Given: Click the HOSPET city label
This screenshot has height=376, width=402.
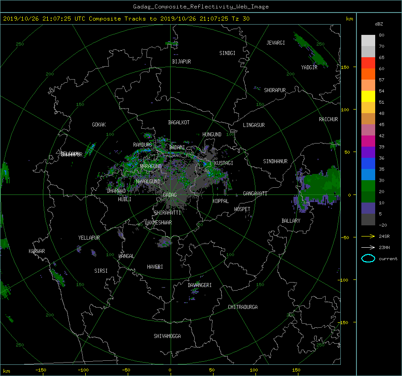Looking at the screenshot, I should click(242, 209).
